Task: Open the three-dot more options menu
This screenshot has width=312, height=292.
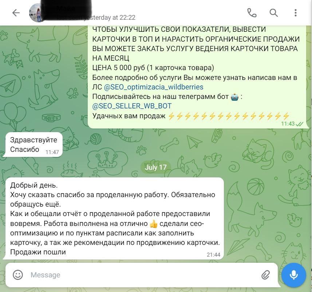Action: (x=296, y=13)
